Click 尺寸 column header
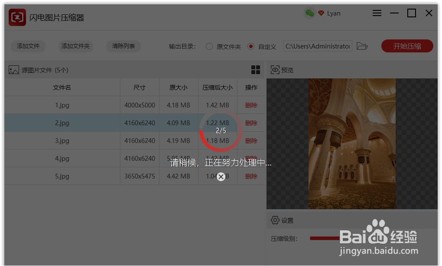The image size is (442, 266). [x=140, y=88]
